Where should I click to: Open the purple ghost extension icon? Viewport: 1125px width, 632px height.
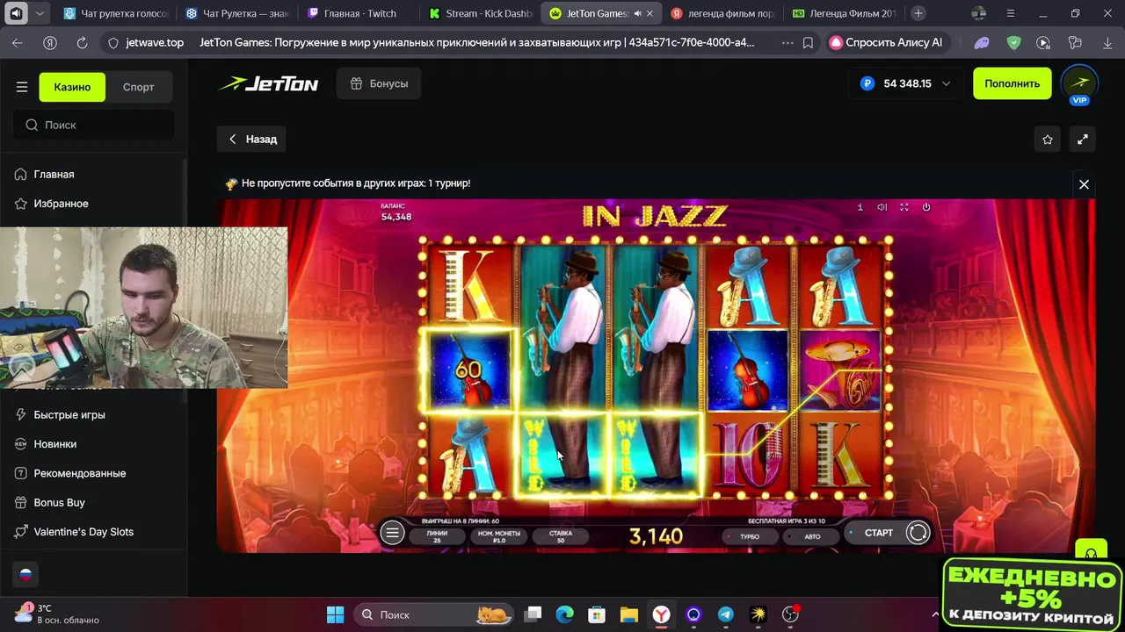click(983, 42)
